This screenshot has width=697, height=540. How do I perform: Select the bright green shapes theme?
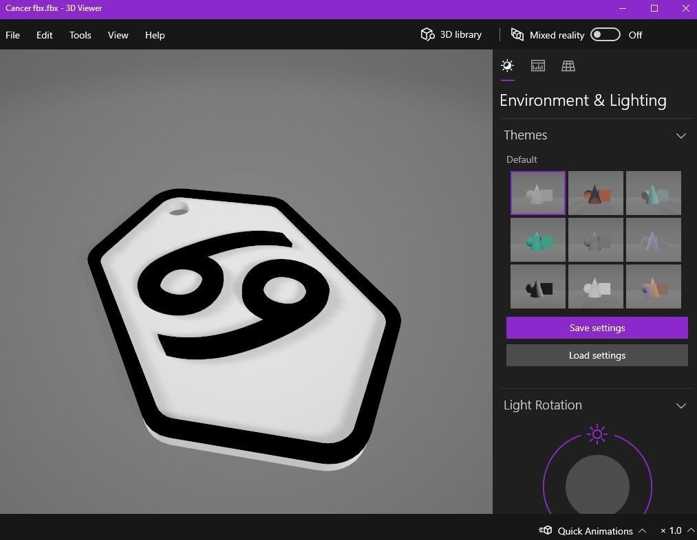coord(538,240)
